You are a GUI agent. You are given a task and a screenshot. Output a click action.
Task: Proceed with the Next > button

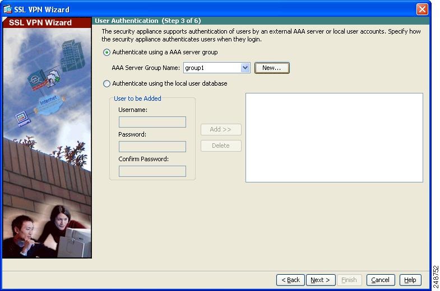[321, 280]
